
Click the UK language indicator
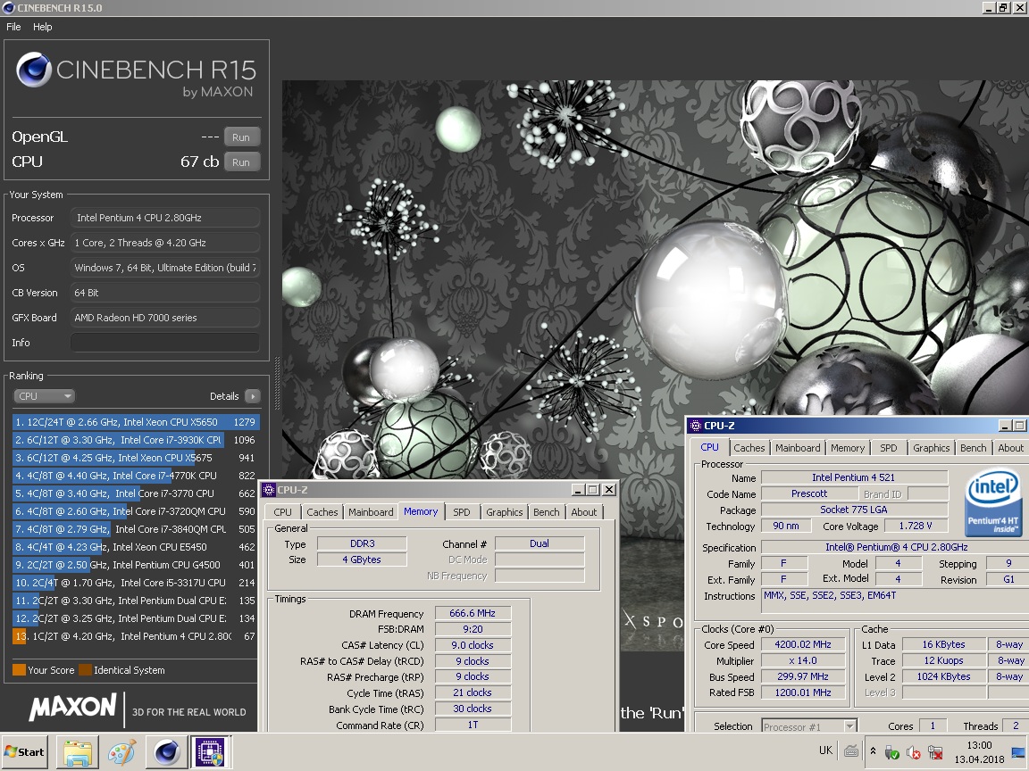point(825,750)
